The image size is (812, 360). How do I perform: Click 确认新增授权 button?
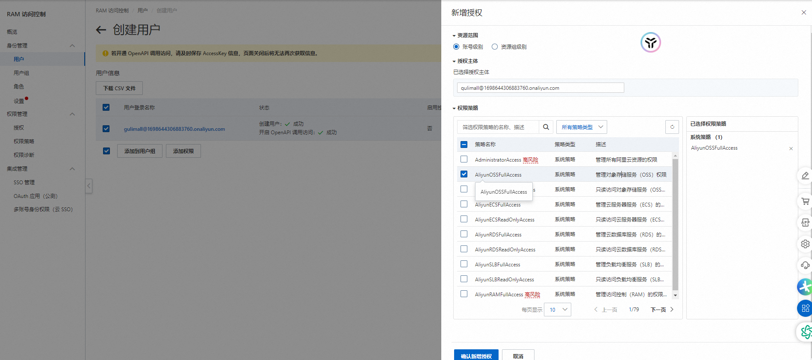(x=476, y=356)
